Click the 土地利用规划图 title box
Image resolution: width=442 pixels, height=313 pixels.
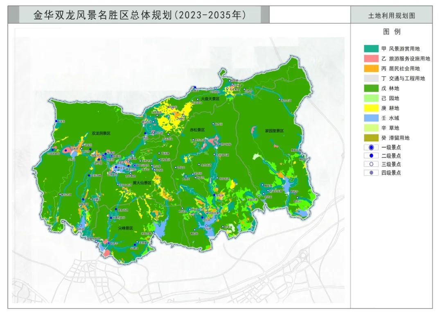[392, 15]
